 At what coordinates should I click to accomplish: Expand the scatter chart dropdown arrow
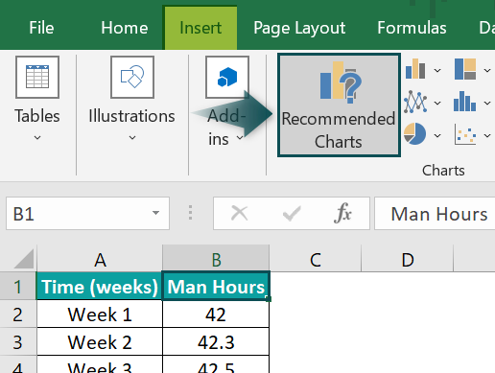(x=487, y=135)
